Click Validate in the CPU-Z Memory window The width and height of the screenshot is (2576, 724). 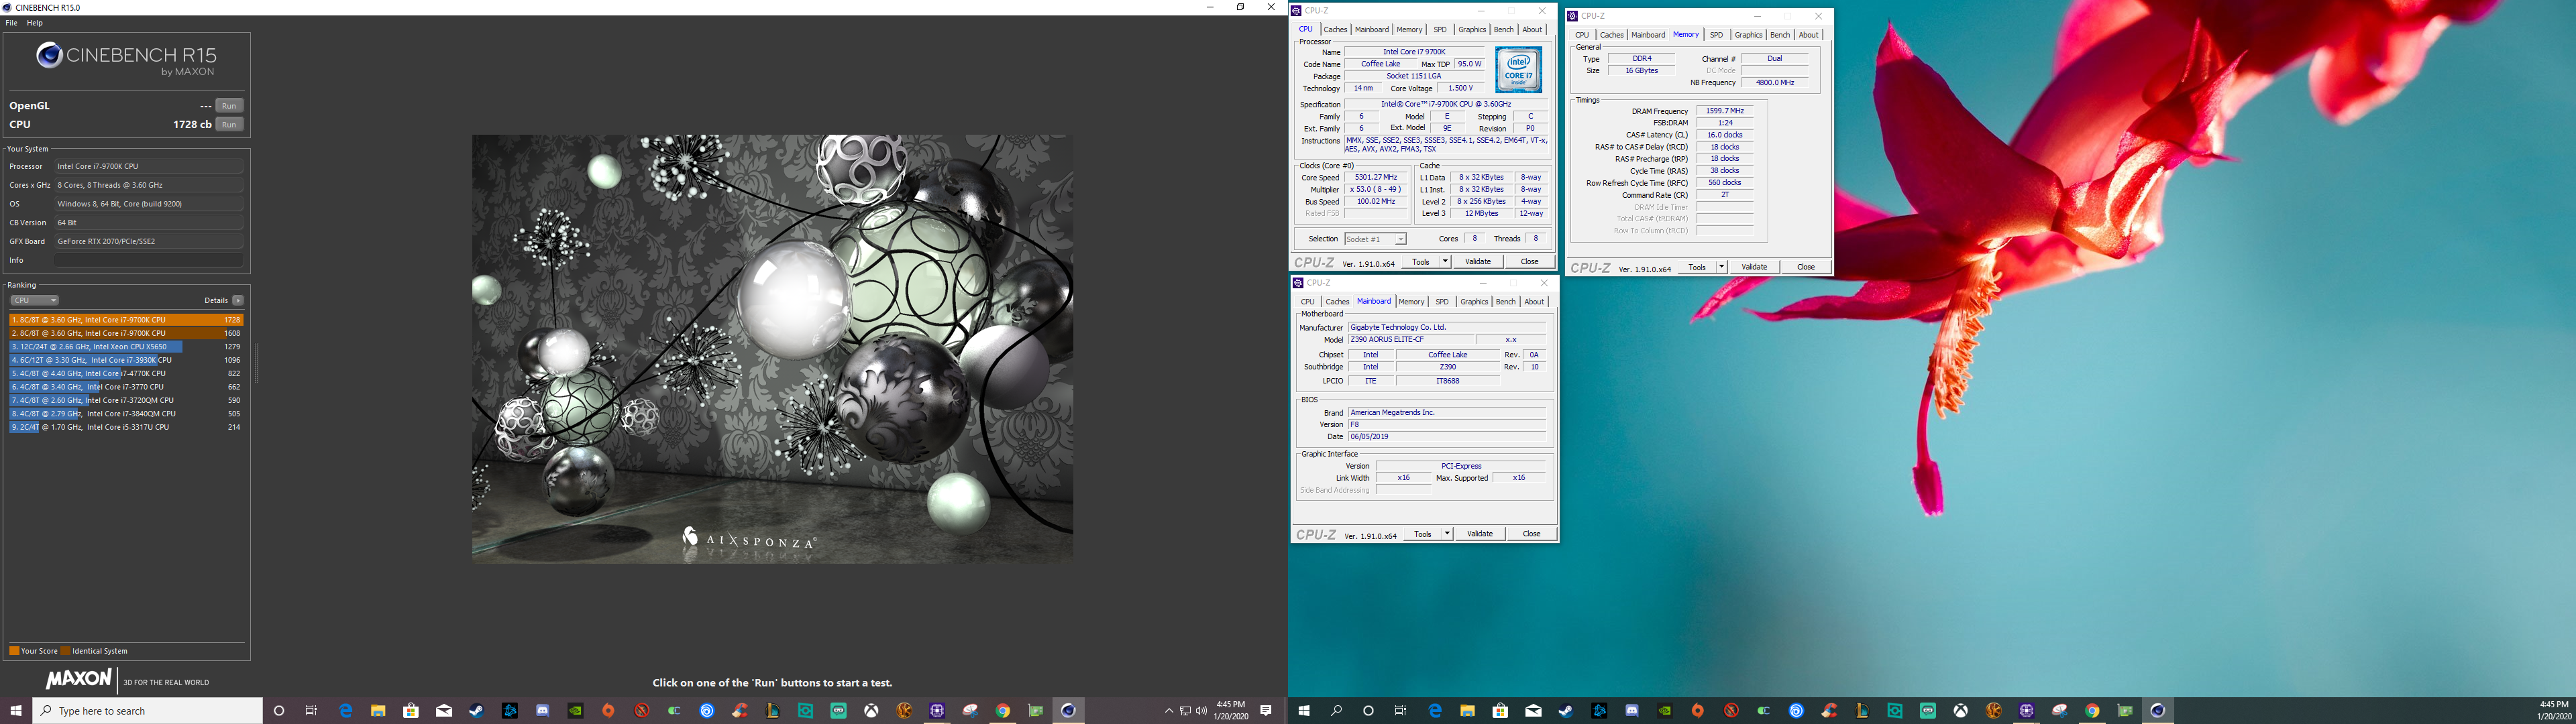point(1754,267)
